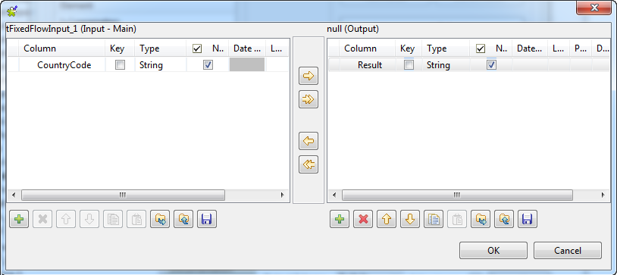Import output schema from the folder icon
This screenshot has height=275, width=617.
click(x=481, y=219)
